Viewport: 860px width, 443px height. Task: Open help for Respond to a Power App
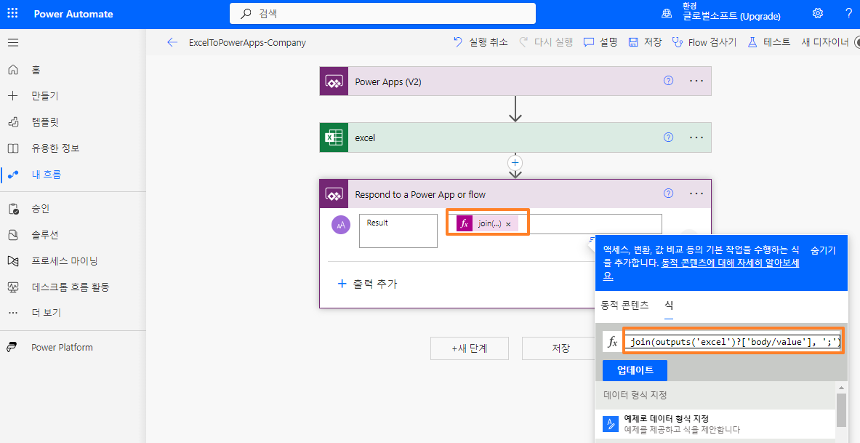point(668,193)
